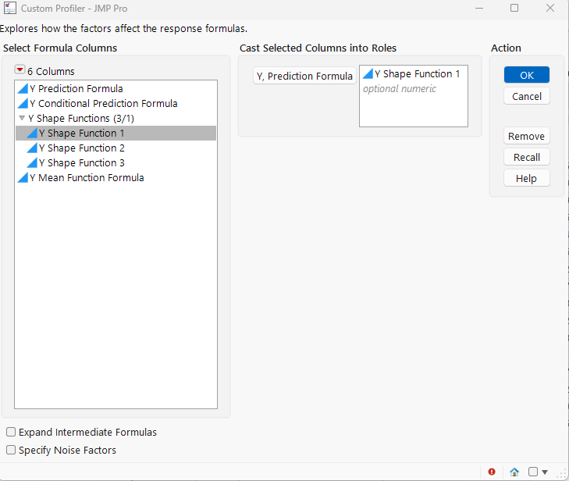Click the Y Shape Function 2 column icon

tap(32, 148)
